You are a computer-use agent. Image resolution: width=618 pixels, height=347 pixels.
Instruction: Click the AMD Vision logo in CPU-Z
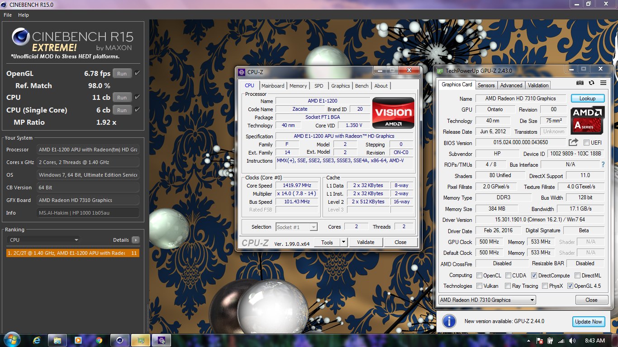pos(393,113)
